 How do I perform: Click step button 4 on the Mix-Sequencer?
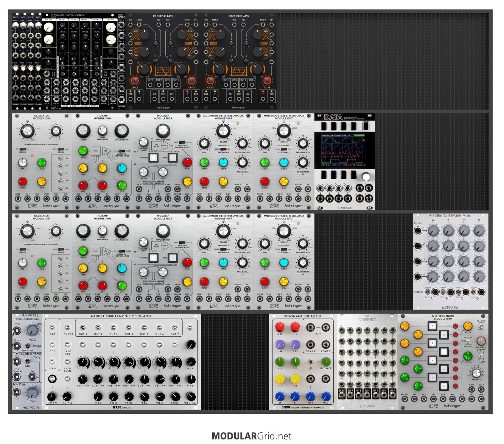click(444, 352)
